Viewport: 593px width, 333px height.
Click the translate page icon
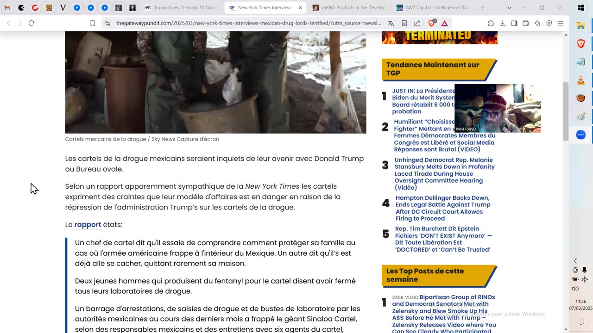point(391,23)
